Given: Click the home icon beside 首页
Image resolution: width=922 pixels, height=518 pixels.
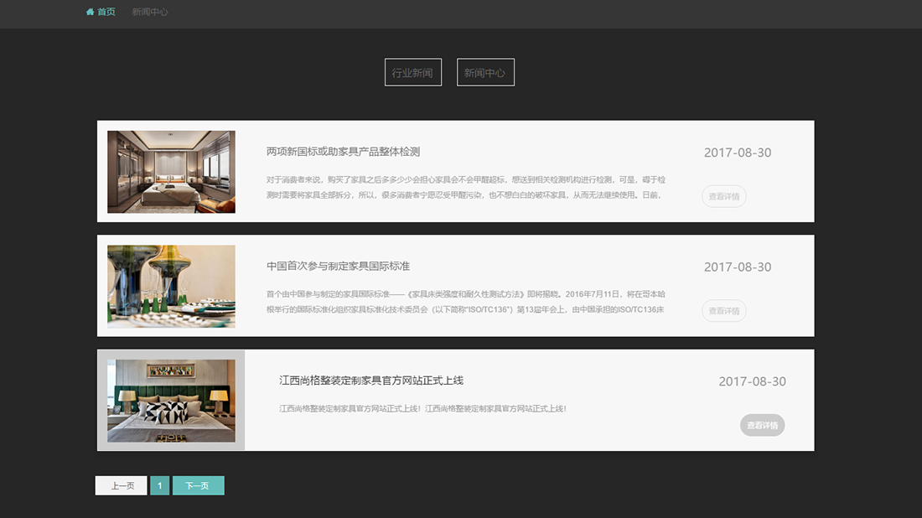Looking at the screenshot, I should [90, 12].
